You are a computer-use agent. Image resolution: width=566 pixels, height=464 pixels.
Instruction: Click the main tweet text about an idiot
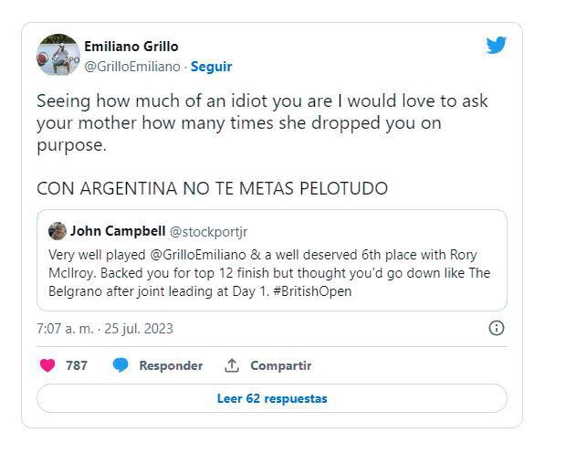click(262, 122)
